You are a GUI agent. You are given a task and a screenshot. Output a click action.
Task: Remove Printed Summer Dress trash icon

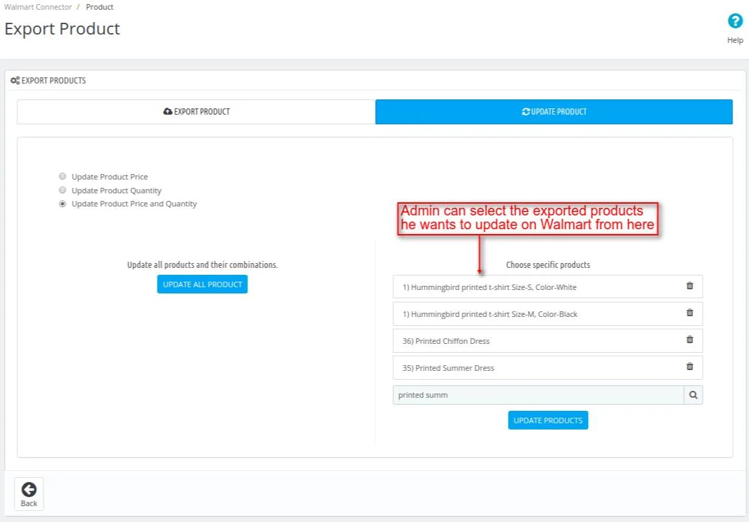tap(690, 367)
